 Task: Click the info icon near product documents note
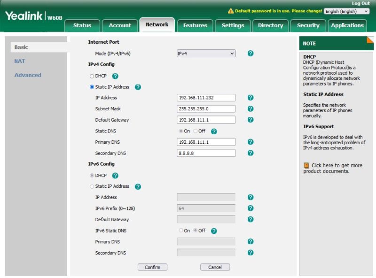[x=307, y=165]
